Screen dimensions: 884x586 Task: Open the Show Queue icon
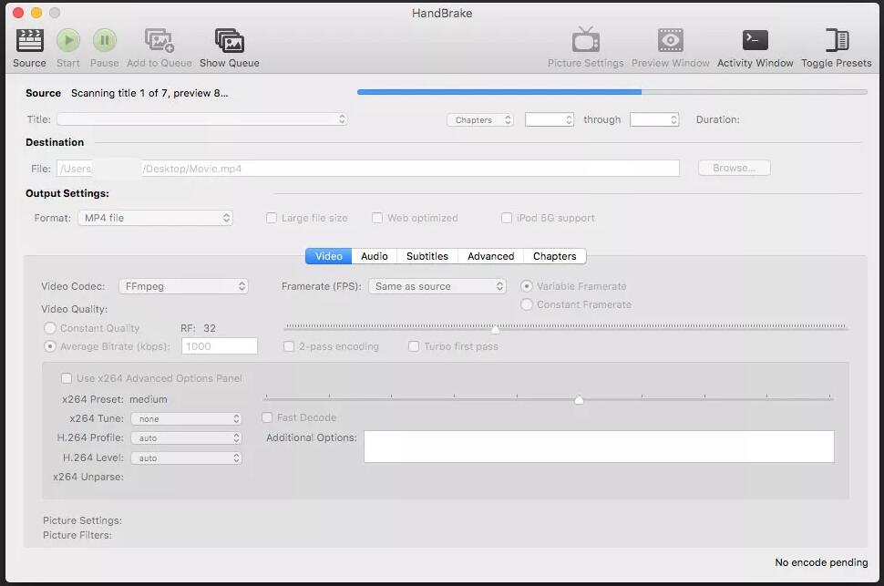click(x=230, y=41)
